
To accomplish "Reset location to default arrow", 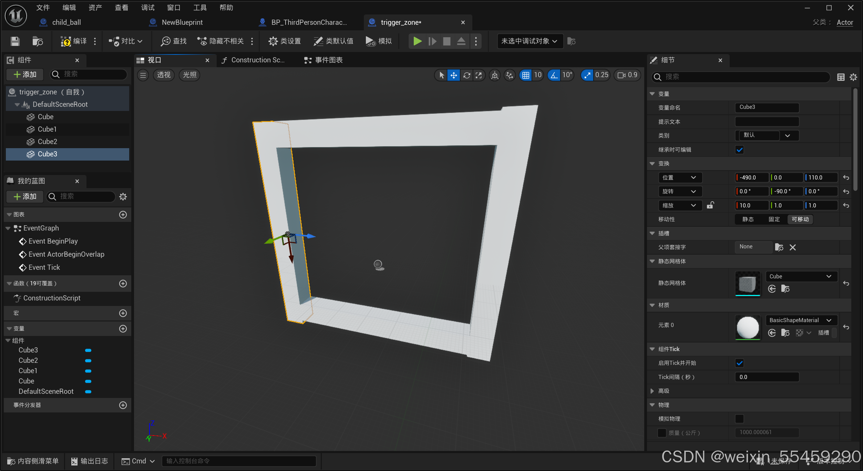I will (846, 178).
